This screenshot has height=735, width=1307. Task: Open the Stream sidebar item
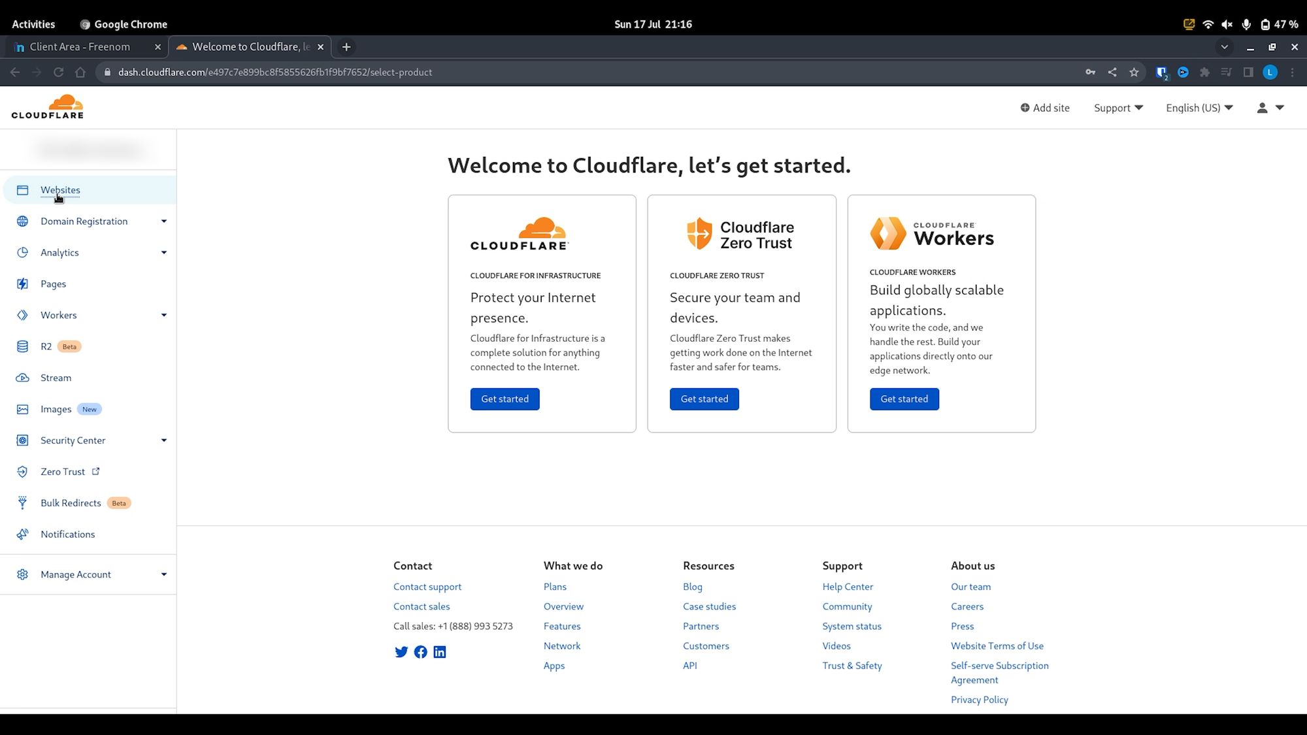click(89, 378)
